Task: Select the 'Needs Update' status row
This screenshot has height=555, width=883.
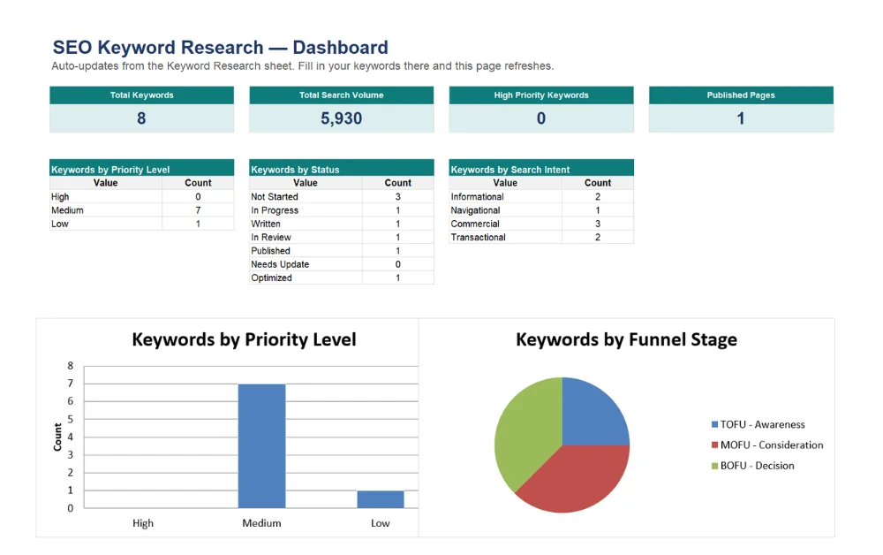Action: click(x=341, y=264)
